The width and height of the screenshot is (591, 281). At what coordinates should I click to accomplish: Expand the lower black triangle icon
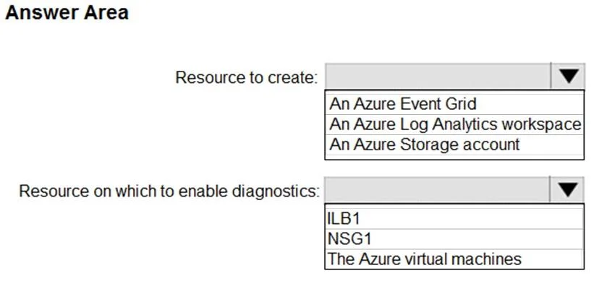569,190
